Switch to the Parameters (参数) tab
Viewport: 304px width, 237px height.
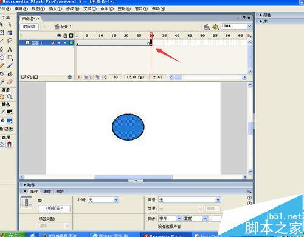pyautogui.click(x=60, y=192)
